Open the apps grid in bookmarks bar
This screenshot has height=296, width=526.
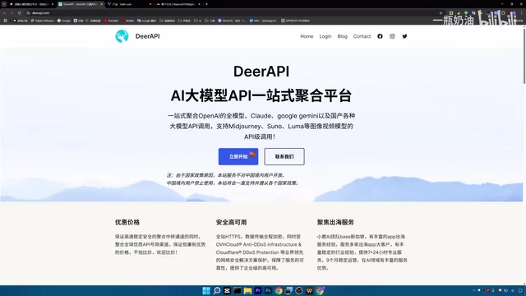tap(5, 21)
